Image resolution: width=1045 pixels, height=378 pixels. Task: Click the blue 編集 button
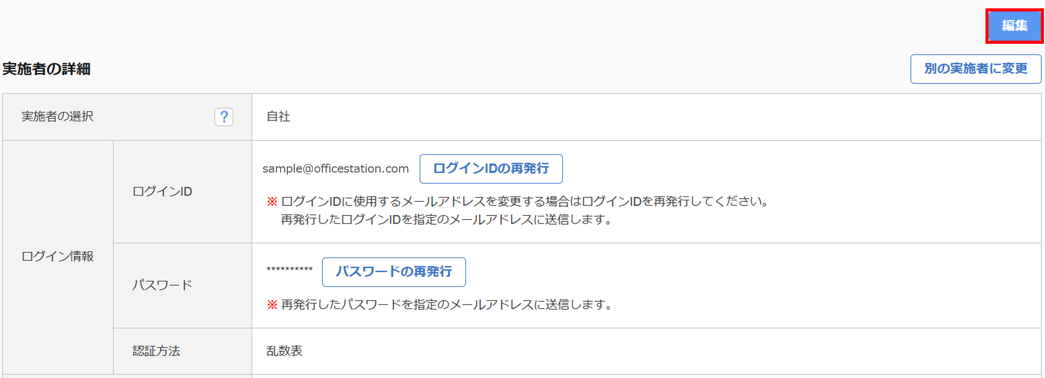[x=1014, y=26]
